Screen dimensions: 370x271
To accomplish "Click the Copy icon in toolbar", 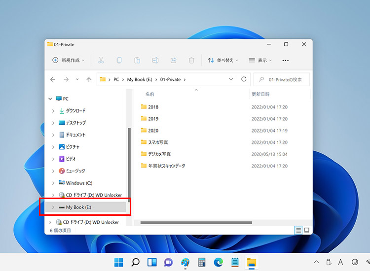I will click(119, 60).
